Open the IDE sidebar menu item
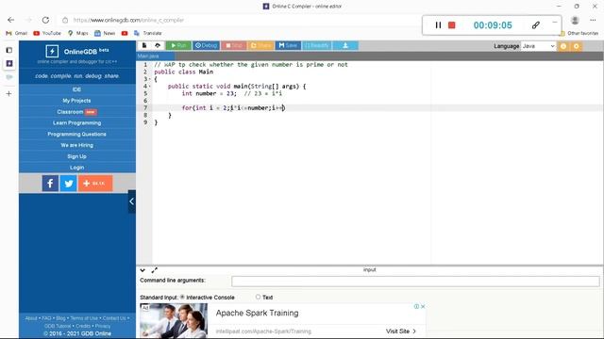The width and height of the screenshot is (604, 339). pyautogui.click(x=76, y=89)
